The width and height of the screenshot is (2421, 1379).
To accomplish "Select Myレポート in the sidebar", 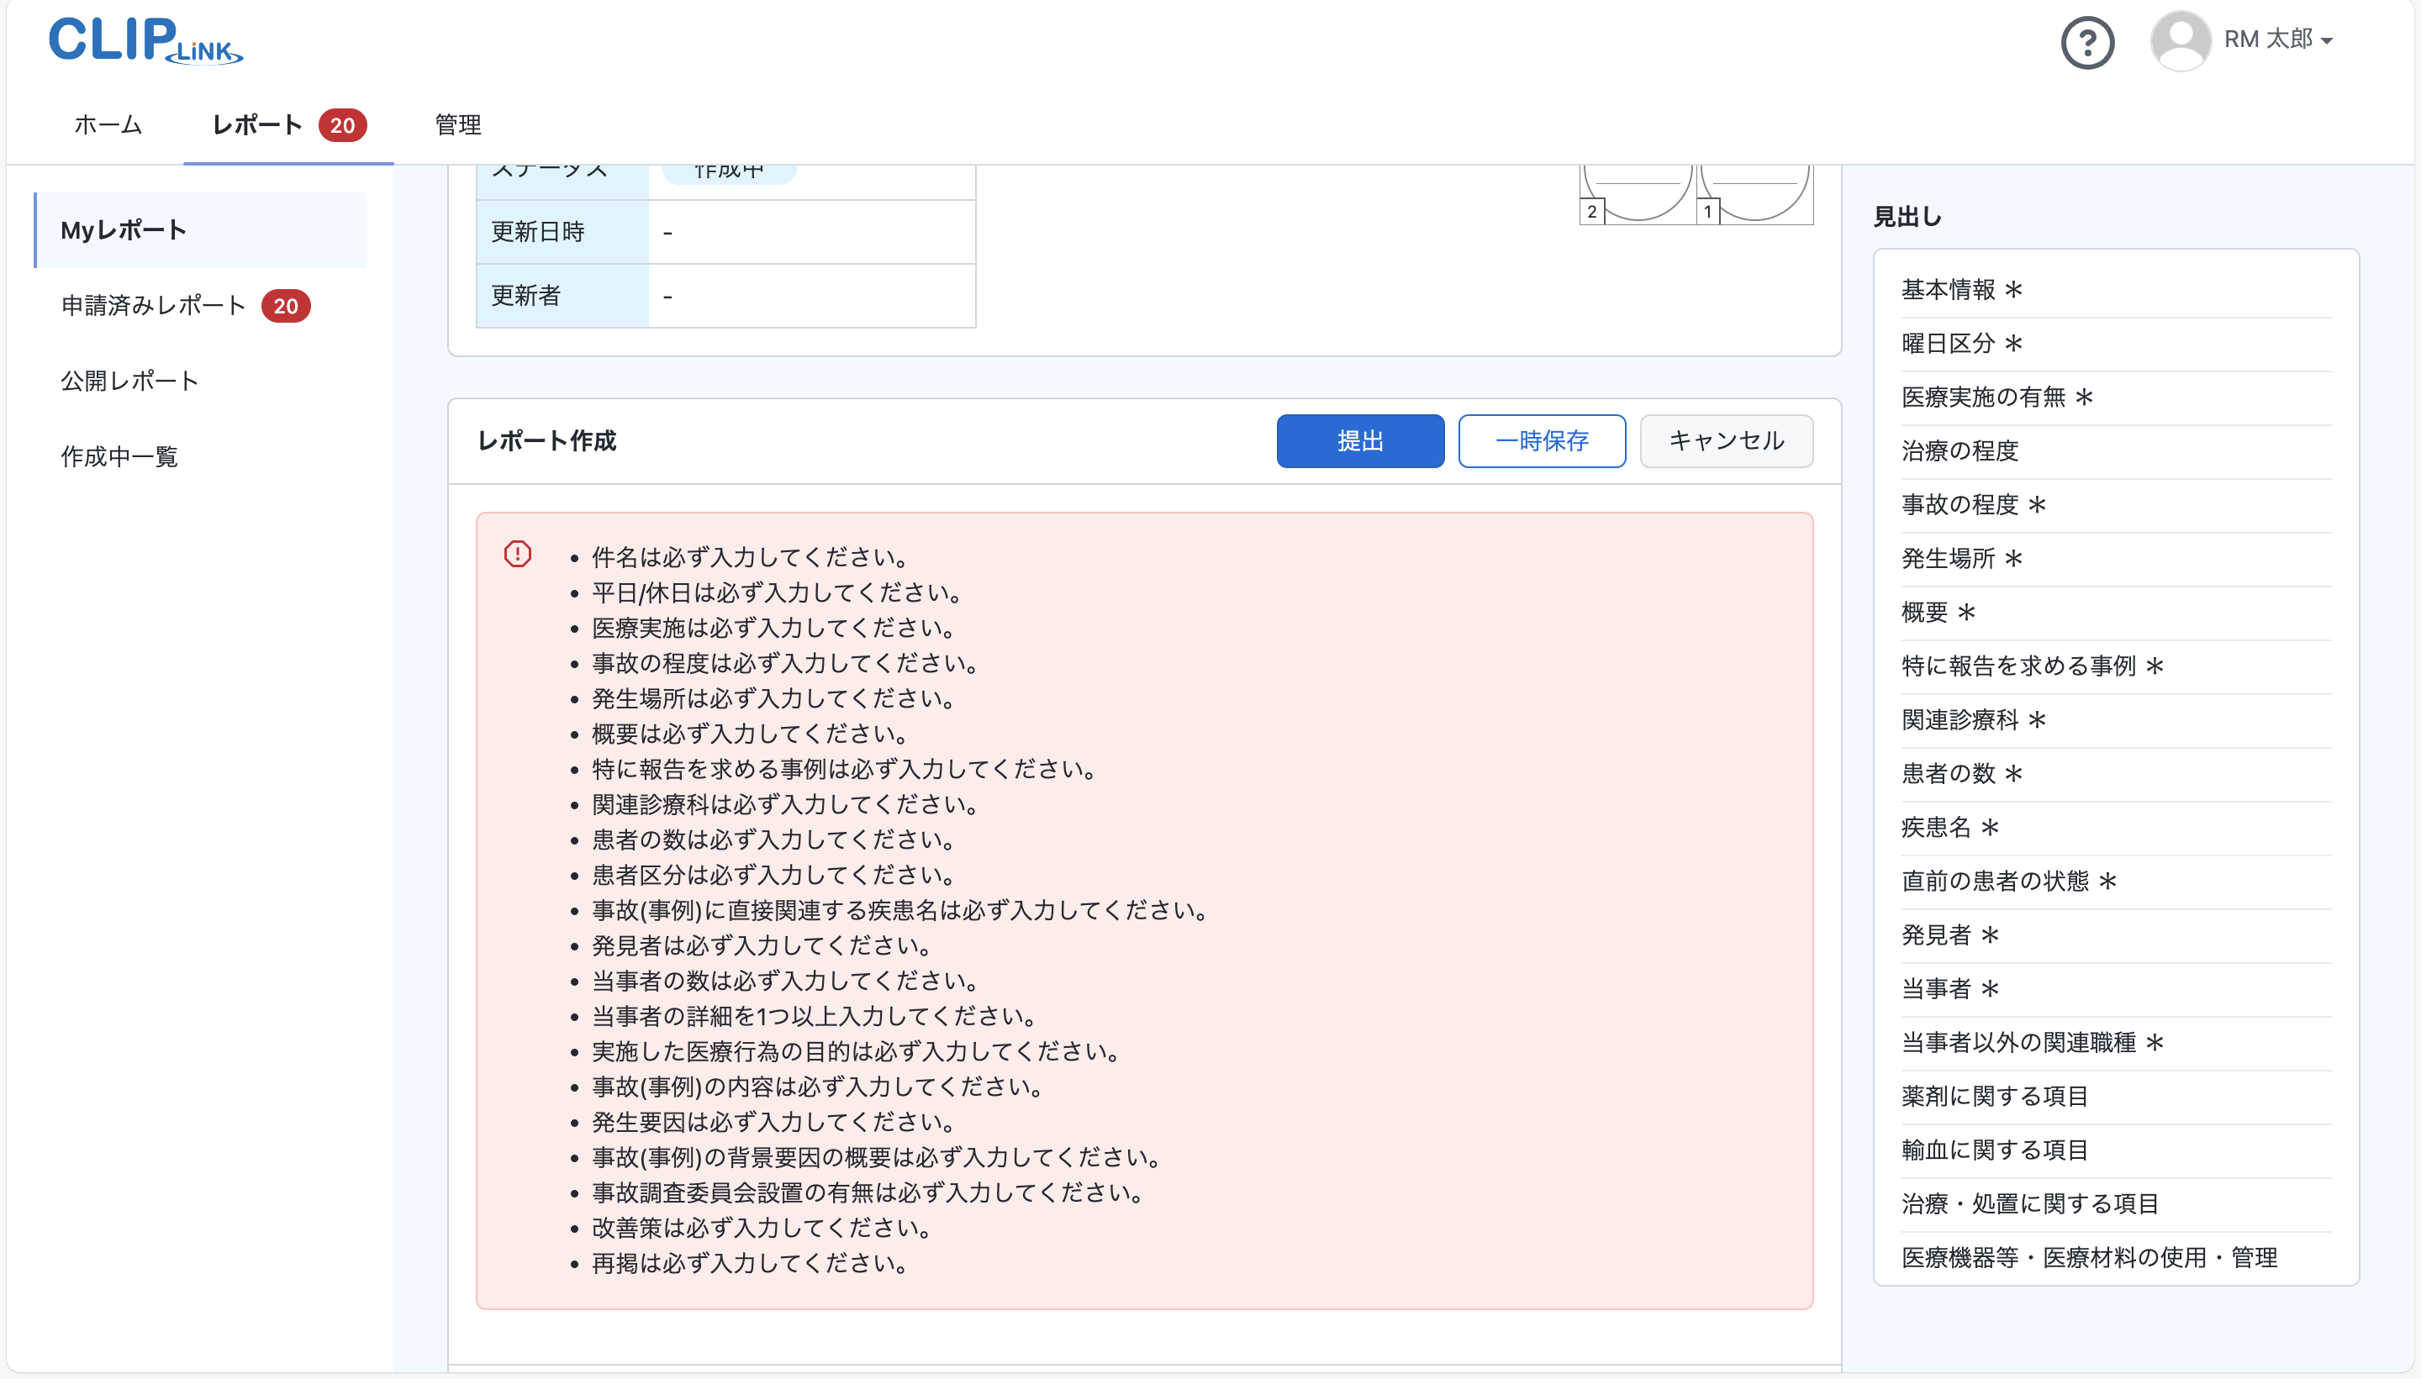I will (x=123, y=229).
